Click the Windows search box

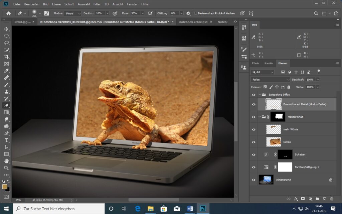click(59, 209)
